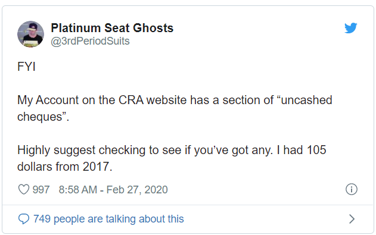Screen dimensions: 376x235
Task: Open the Platinum Seat Ghosts display name
Action: (x=112, y=28)
